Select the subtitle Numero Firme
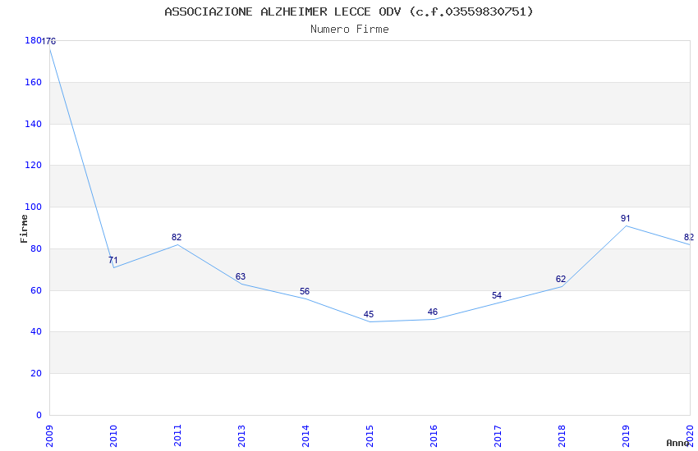 350,30
